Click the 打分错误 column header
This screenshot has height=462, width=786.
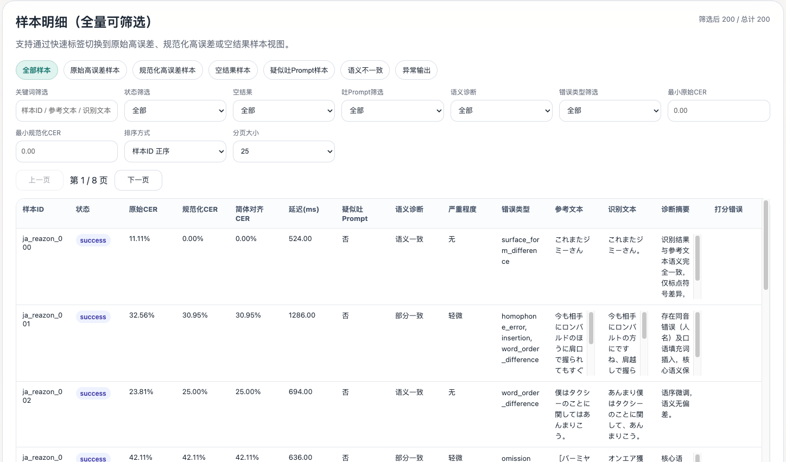point(728,210)
